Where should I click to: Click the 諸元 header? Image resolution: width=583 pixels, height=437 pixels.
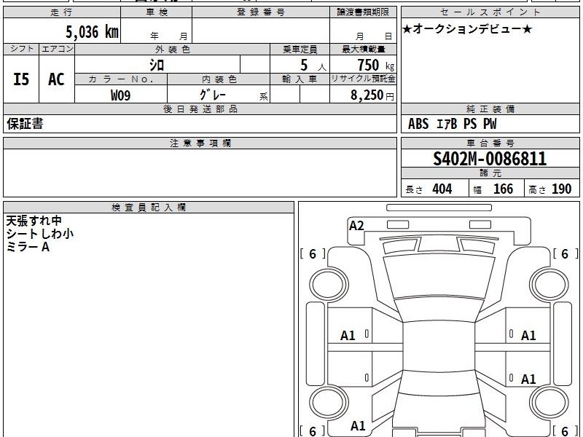point(490,173)
